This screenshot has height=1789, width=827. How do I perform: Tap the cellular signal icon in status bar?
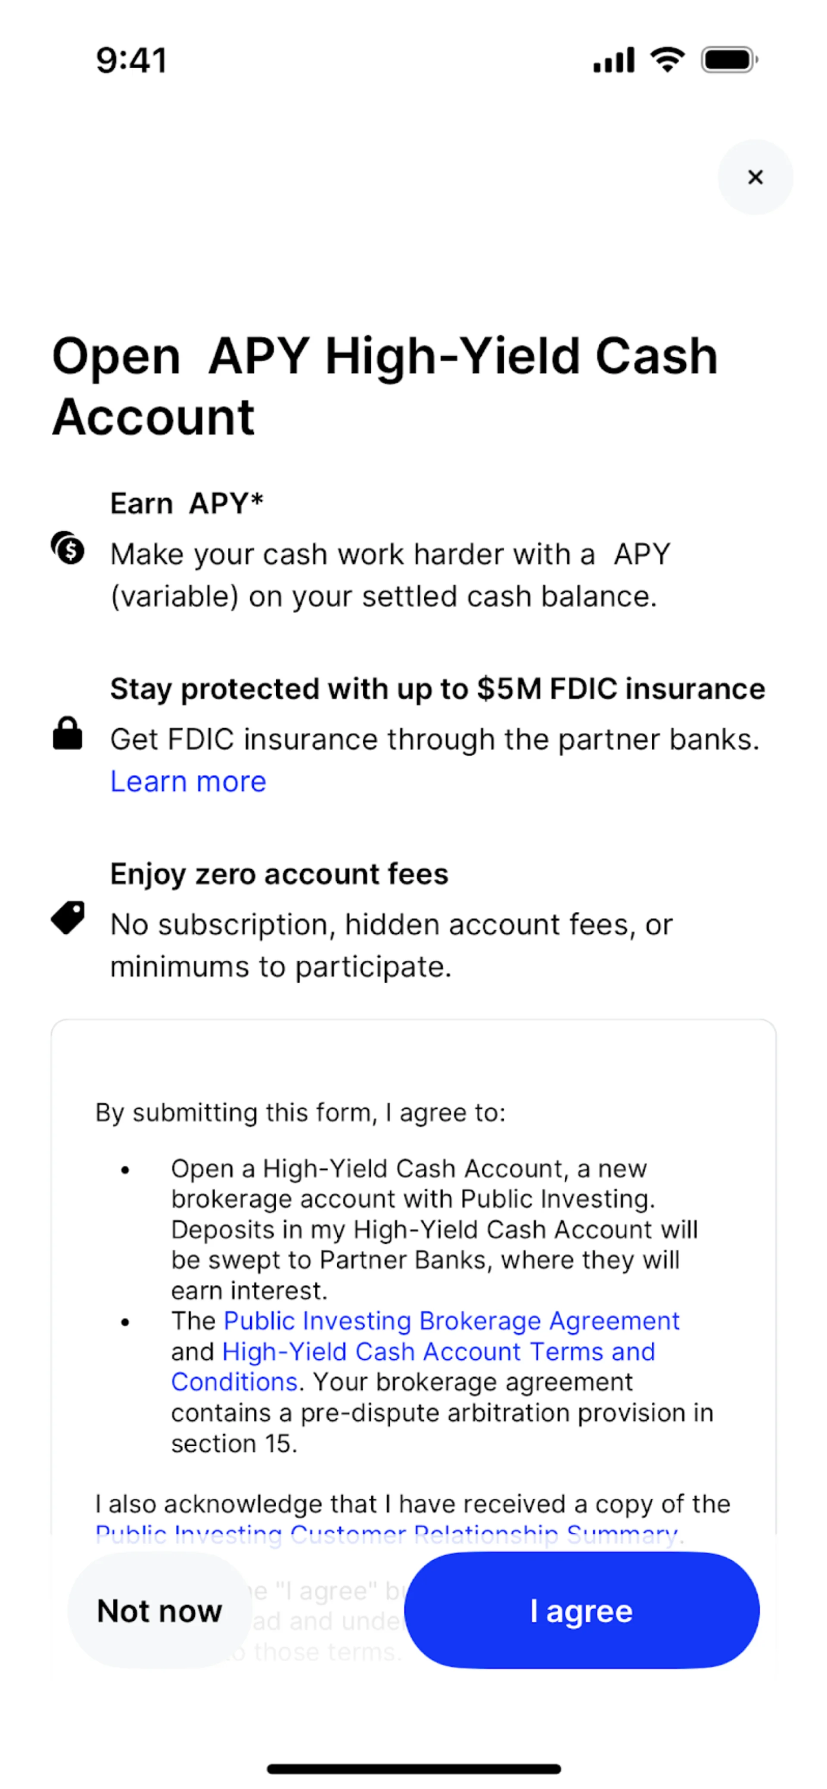pyautogui.click(x=613, y=60)
